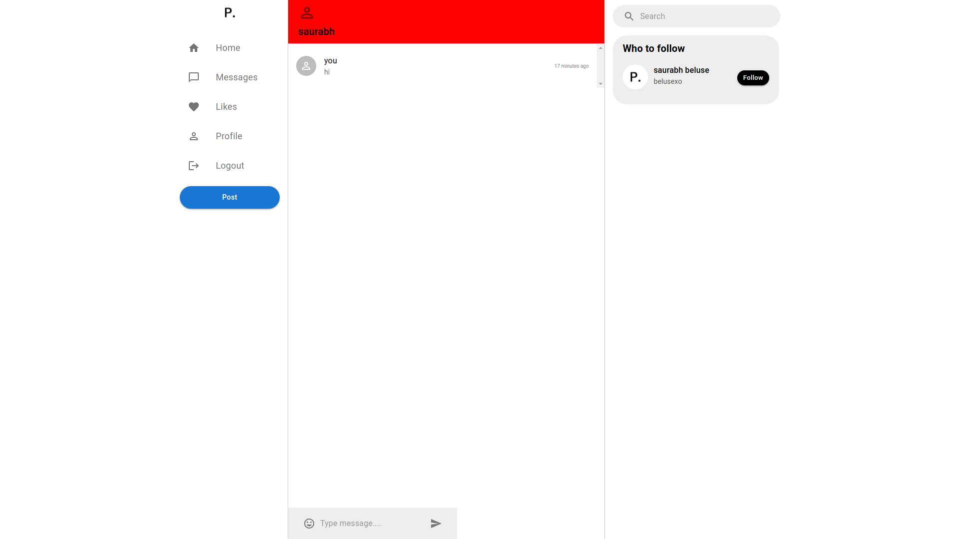Click the send message arrow icon
Screen dimensions: 959x539
(x=436, y=523)
